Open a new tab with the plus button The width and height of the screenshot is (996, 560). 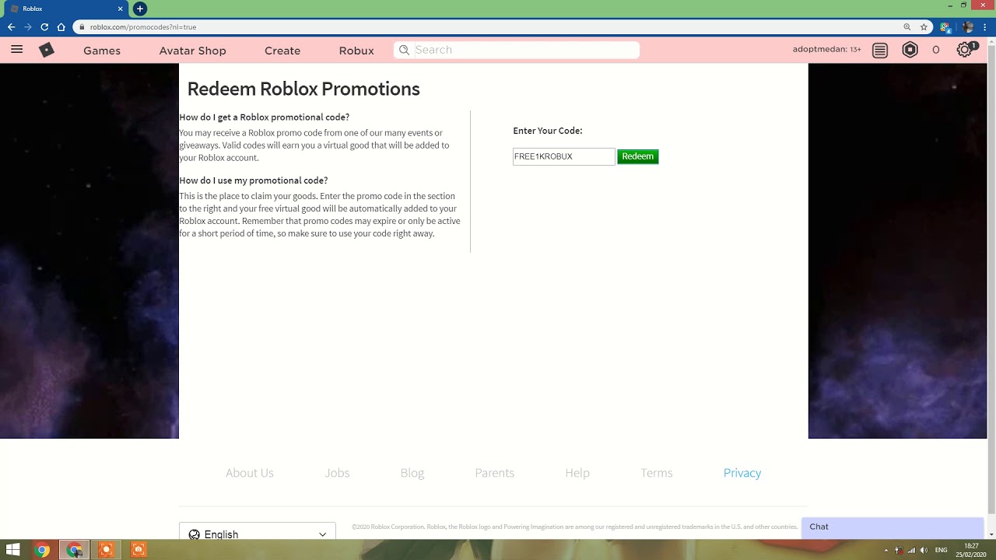[140, 9]
